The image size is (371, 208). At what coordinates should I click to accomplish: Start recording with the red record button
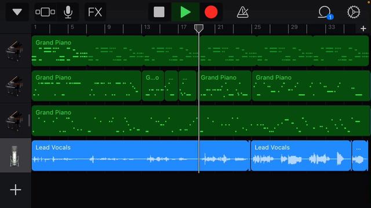click(211, 12)
